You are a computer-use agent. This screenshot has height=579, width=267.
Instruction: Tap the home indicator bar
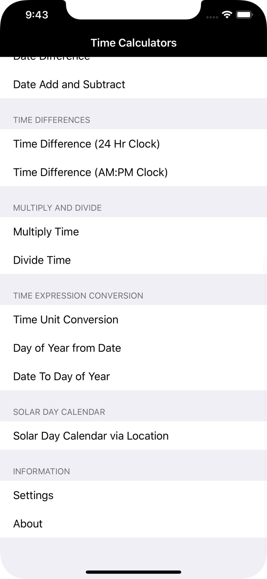pos(133,572)
